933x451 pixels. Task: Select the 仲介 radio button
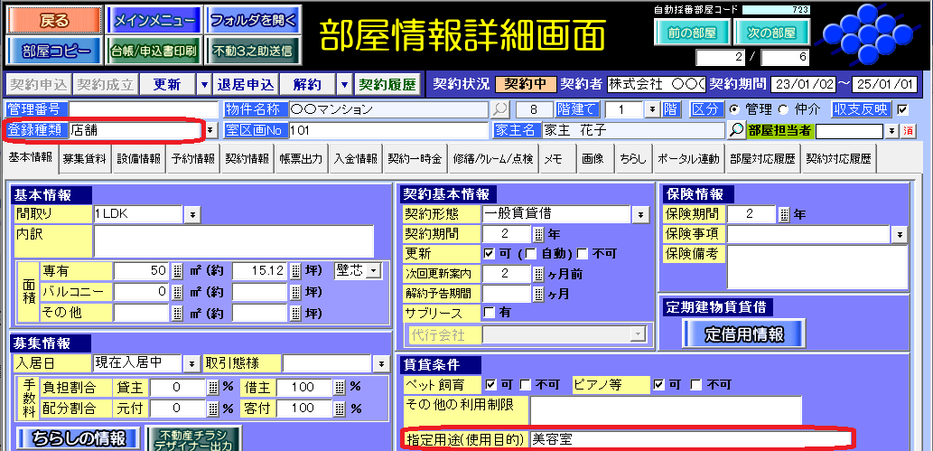(782, 109)
